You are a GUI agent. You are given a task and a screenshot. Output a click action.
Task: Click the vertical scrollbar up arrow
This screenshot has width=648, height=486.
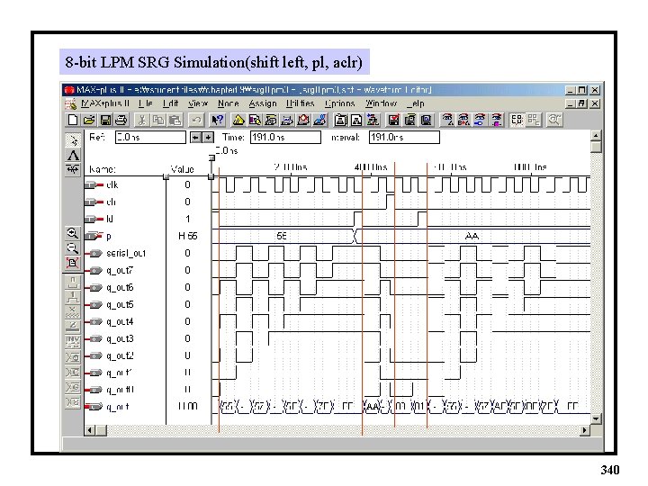[x=596, y=136]
